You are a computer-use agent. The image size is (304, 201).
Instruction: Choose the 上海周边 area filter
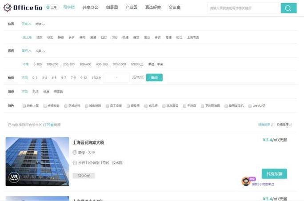[193, 37]
